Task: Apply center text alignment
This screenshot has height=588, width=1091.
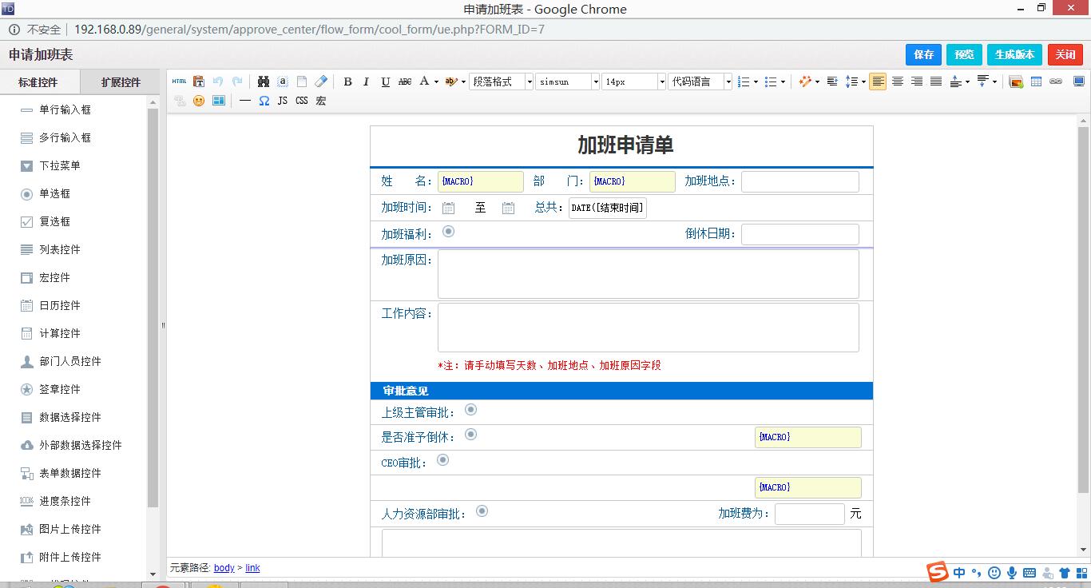Action: [x=898, y=81]
